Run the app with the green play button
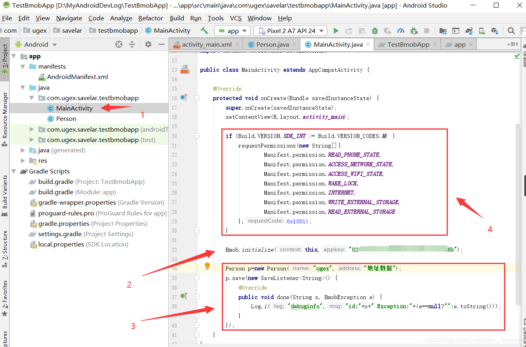Screen dimensions: 526x347 tap(336, 31)
